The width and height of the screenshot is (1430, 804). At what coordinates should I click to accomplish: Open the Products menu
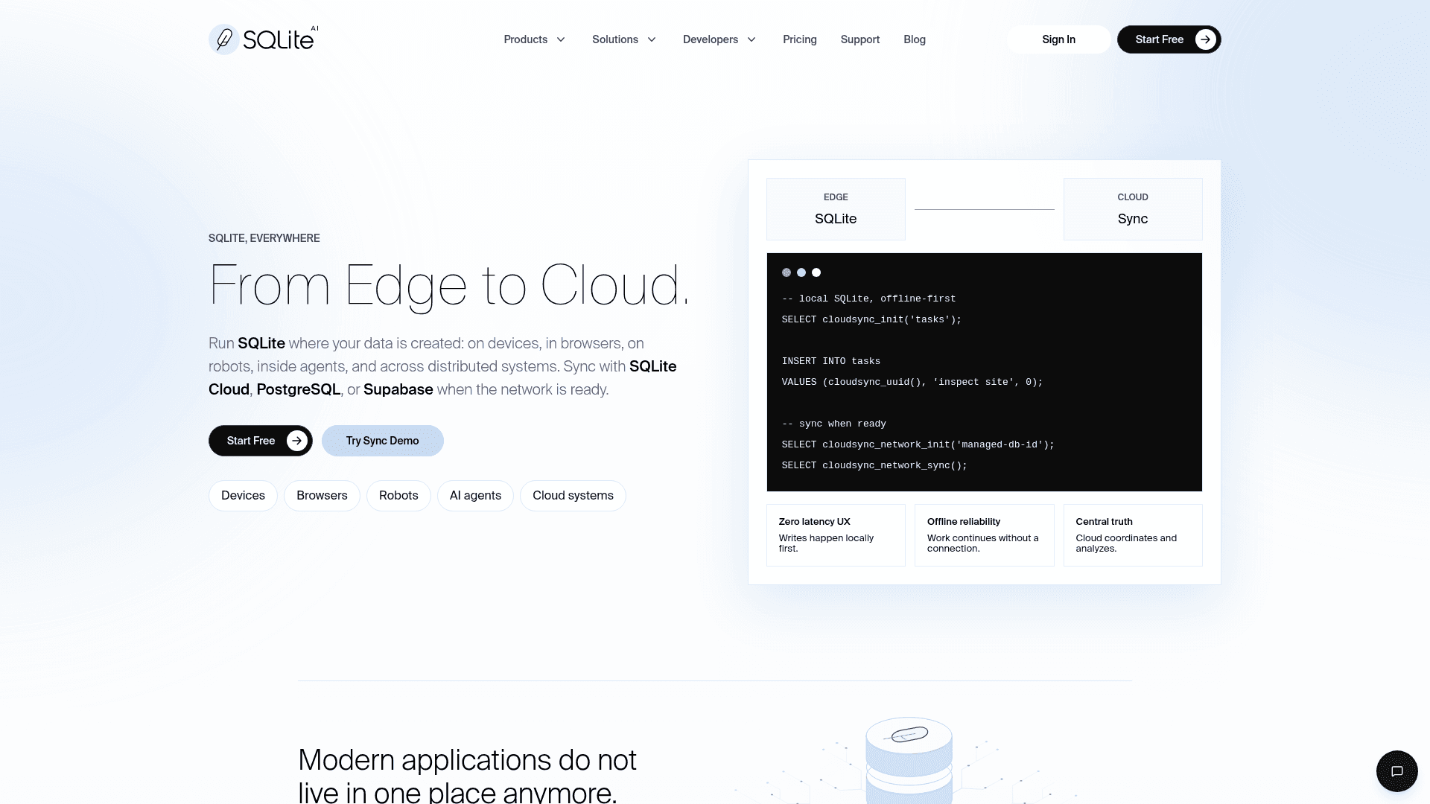[534, 39]
